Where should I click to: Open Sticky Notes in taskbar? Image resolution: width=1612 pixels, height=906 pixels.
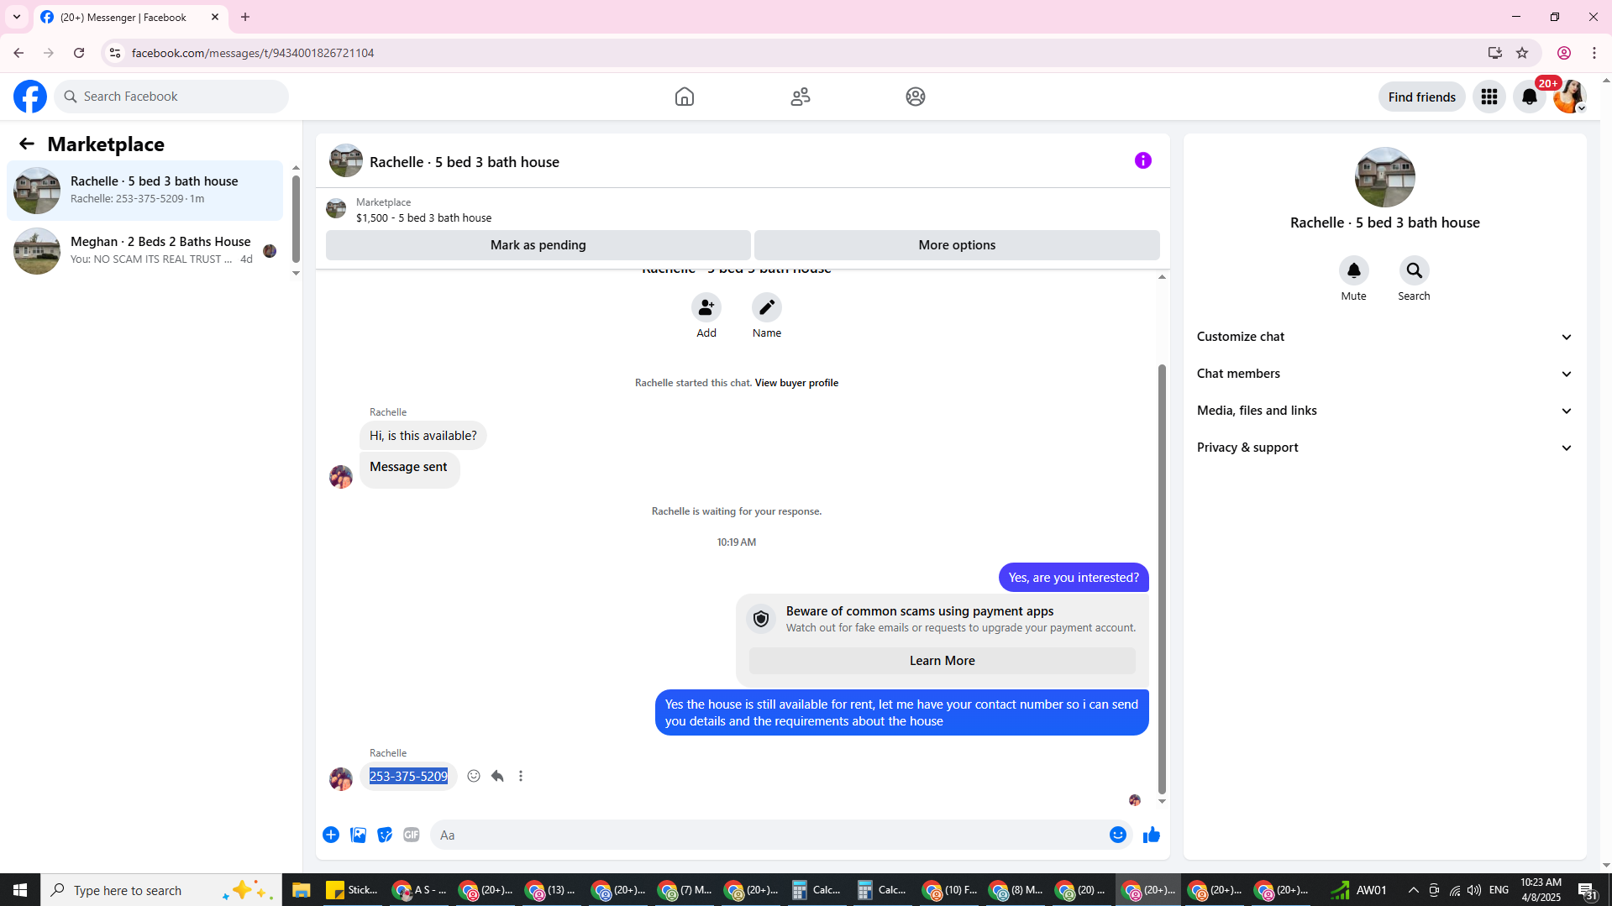coord(352,890)
